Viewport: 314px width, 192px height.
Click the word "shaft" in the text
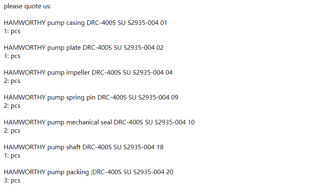click(73, 147)
